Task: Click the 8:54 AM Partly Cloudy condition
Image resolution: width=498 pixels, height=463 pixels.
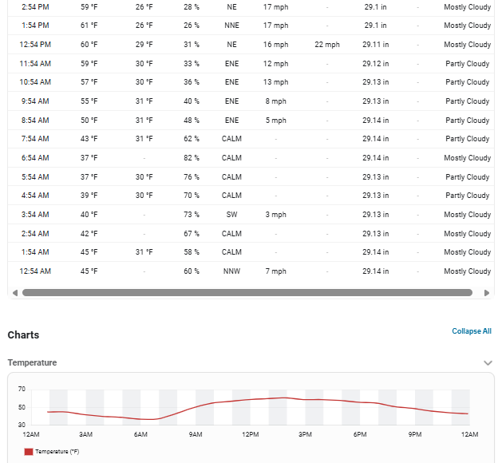Action: pos(467,121)
